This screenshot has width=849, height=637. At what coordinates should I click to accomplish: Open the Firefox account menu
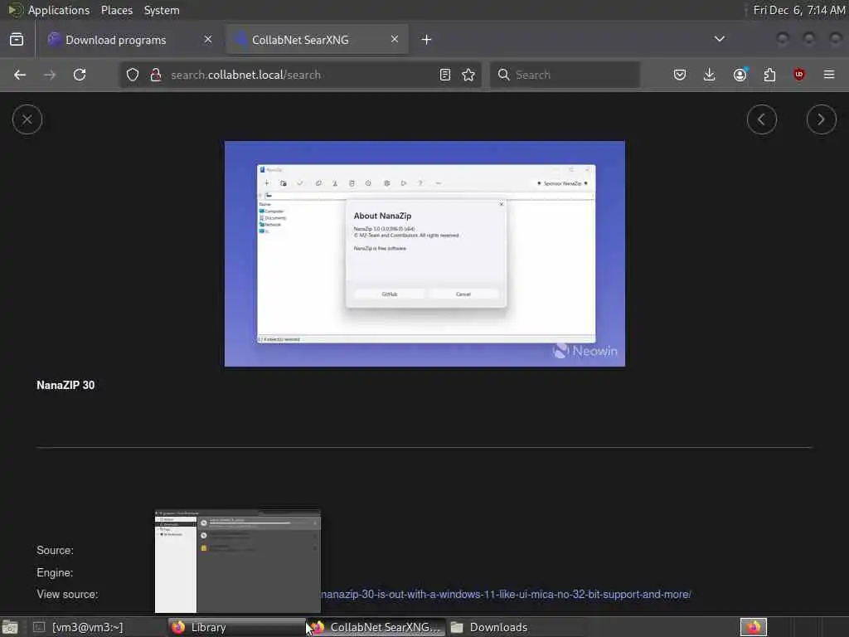click(x=740, y=75)
